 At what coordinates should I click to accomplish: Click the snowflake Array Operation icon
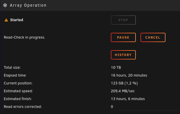click(5, 5)
